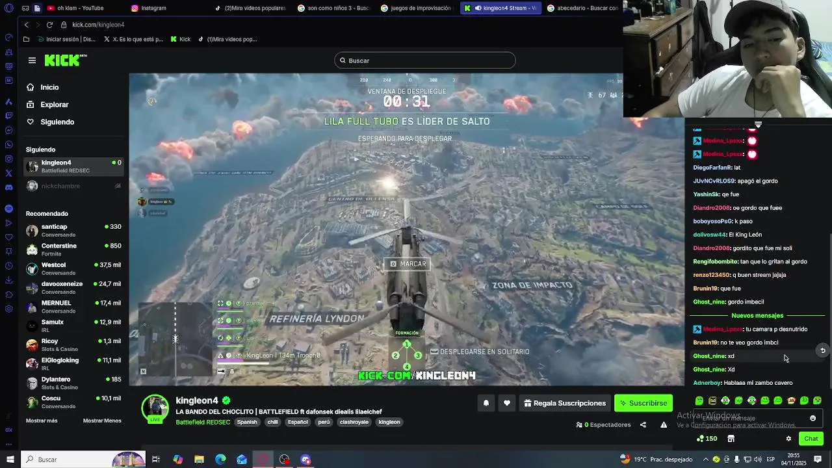Follow kingleon4 with the heart icon

pos(507,403)
